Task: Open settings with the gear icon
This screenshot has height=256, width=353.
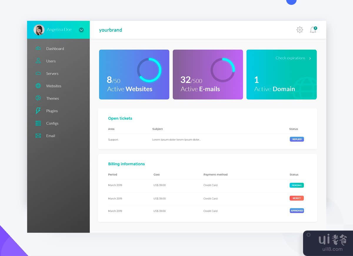Action: [299, 30]
